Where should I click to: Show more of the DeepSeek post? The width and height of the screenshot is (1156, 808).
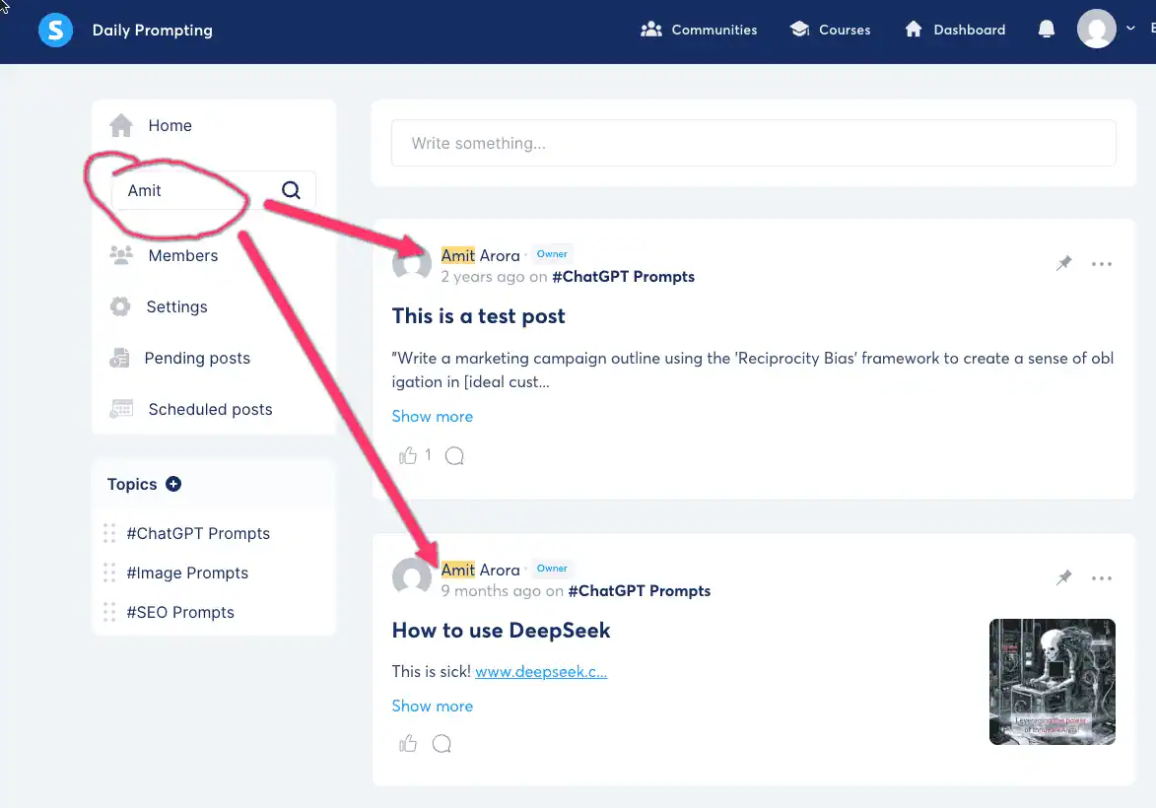432,706
